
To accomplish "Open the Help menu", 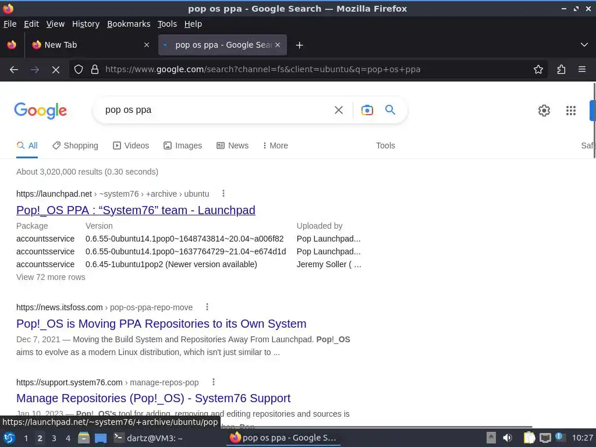I will [193, 24].
